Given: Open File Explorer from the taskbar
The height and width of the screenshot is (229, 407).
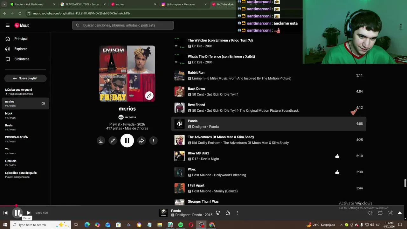Looking at the screenshot, I should pos(160,225).
